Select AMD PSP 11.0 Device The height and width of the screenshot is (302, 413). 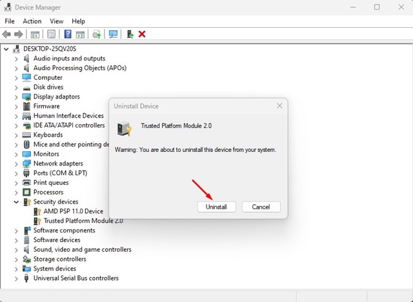point(74,211)
